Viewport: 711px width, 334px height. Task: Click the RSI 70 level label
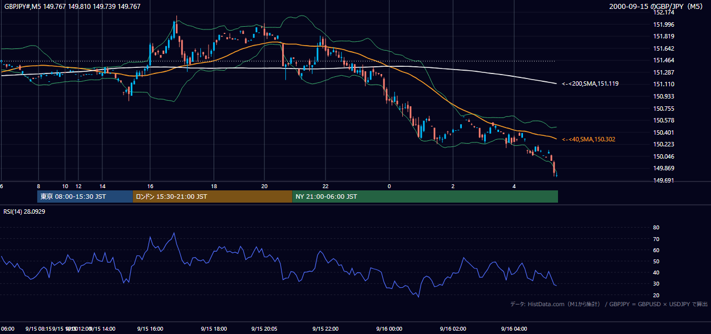656,239
